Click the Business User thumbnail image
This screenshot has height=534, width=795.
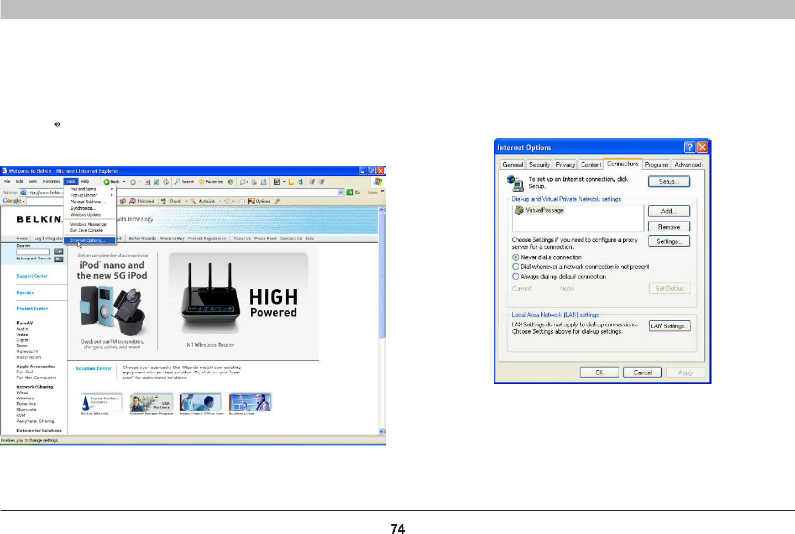tap(250, 402)
